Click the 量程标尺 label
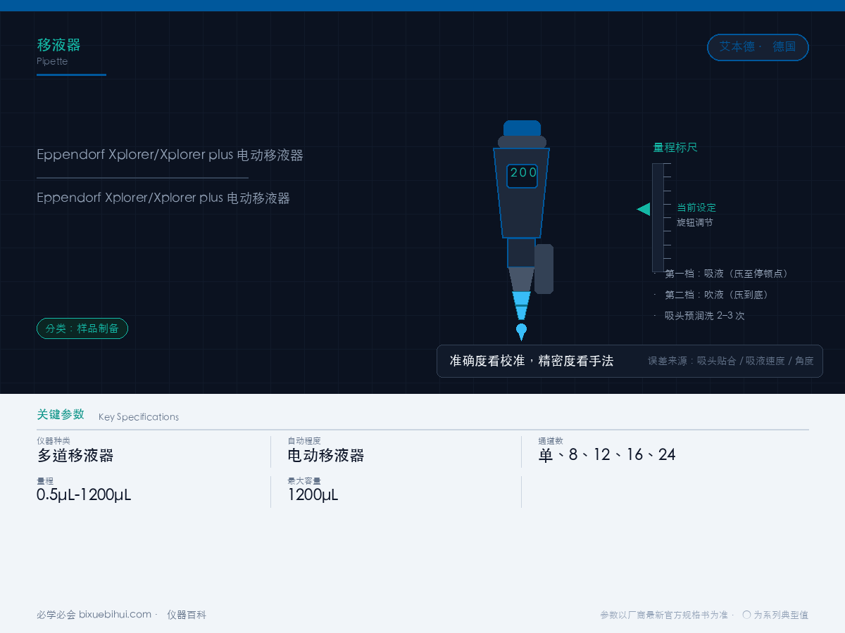Screen dimensions: 845x633 point(675,148)
